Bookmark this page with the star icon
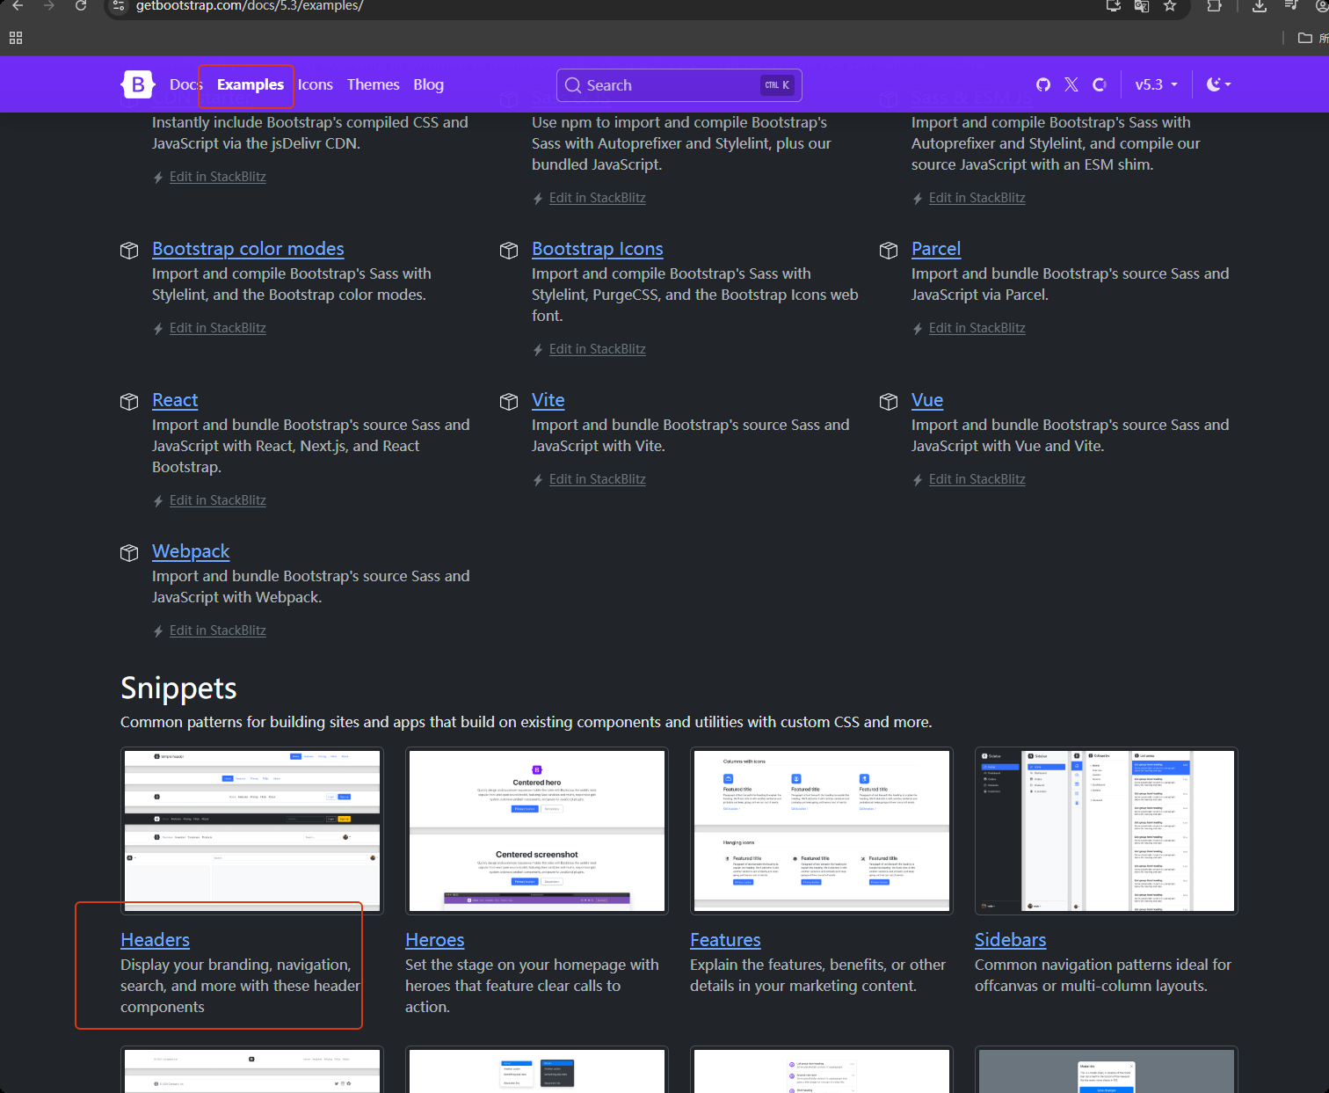 1170,6
